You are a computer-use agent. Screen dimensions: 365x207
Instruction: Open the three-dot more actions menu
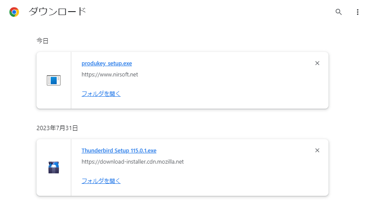(x=358, y=12)
